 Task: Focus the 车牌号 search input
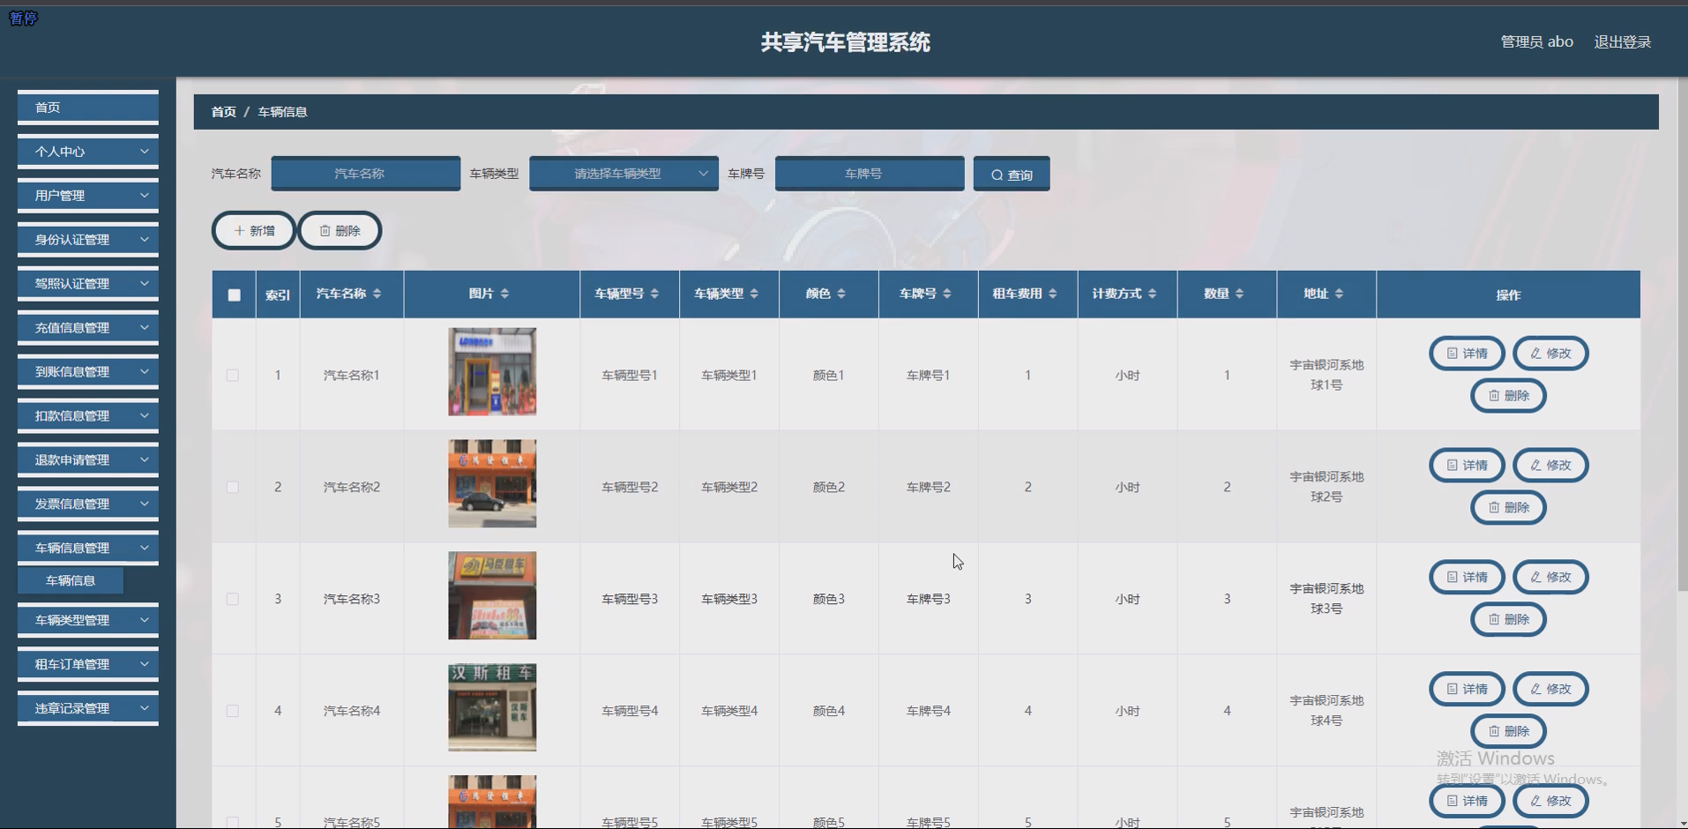(x=870, y=174)
